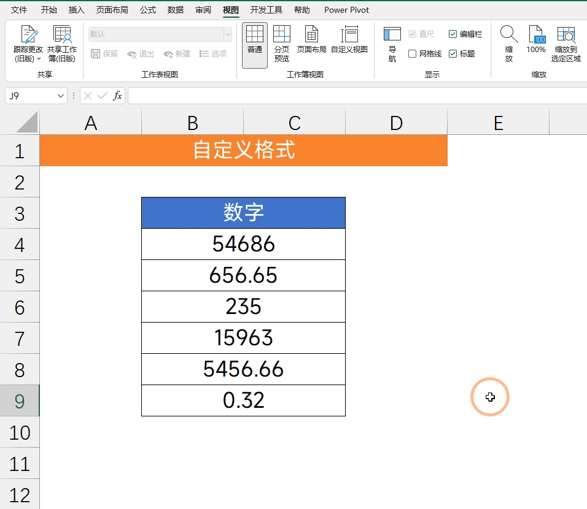Viewport: 587px width, 509px height.
Task: Open the 开发工具 Developer tab
Action: [x=266, y=10]
